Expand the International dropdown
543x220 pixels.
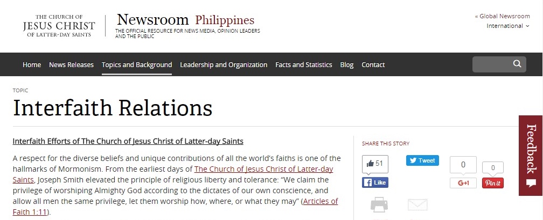point(508,26)
